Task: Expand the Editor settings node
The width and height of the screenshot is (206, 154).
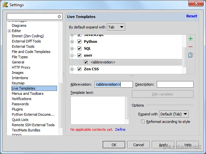Action: (x=9, y=31)
